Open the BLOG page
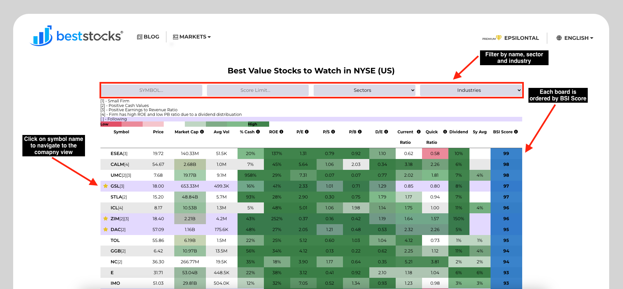Viewport: 623px width, 289px height. point(148,37)
